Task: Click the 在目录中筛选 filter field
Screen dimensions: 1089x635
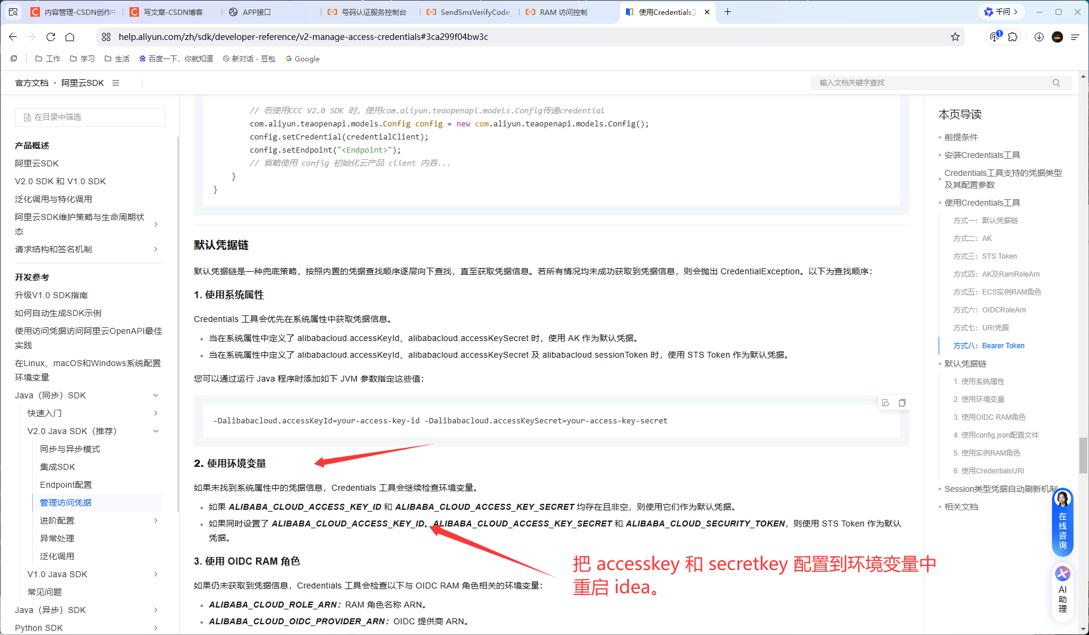Action: (x=90, y=117)
